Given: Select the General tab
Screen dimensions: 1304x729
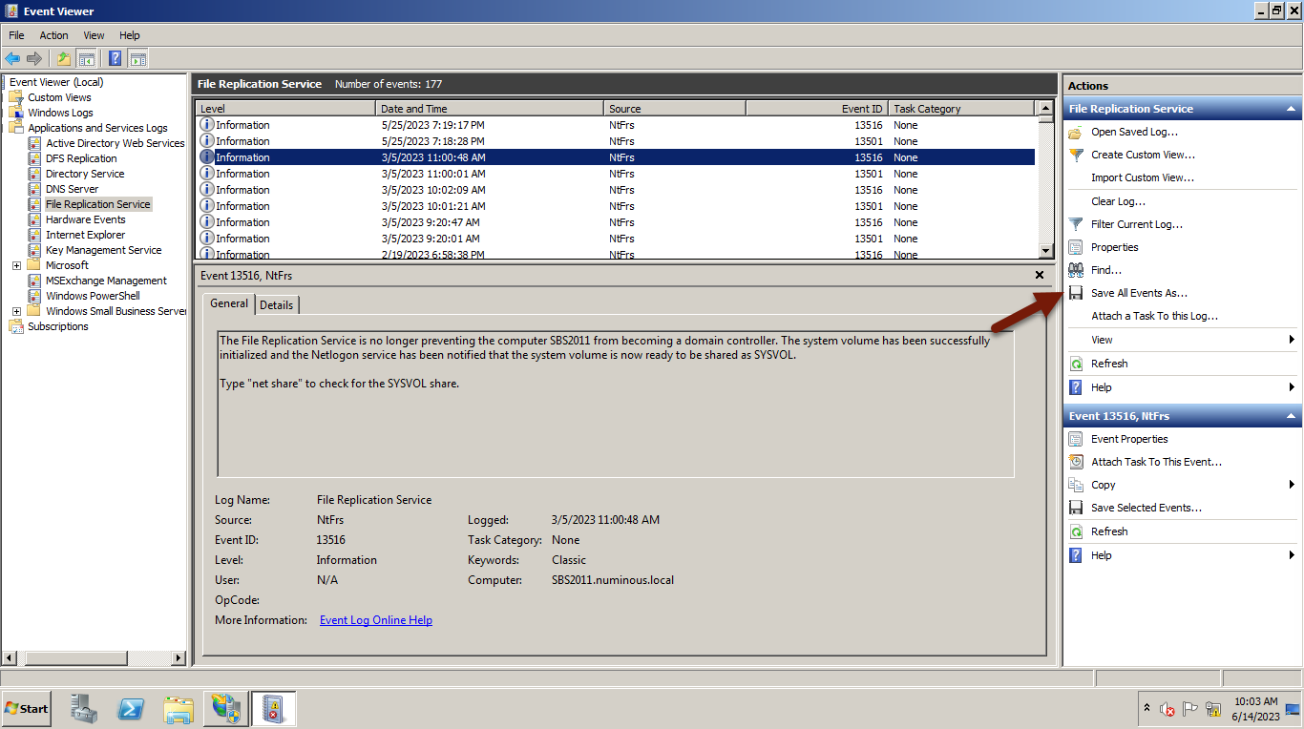Looking at the screenshot, I should pos(229,303).
